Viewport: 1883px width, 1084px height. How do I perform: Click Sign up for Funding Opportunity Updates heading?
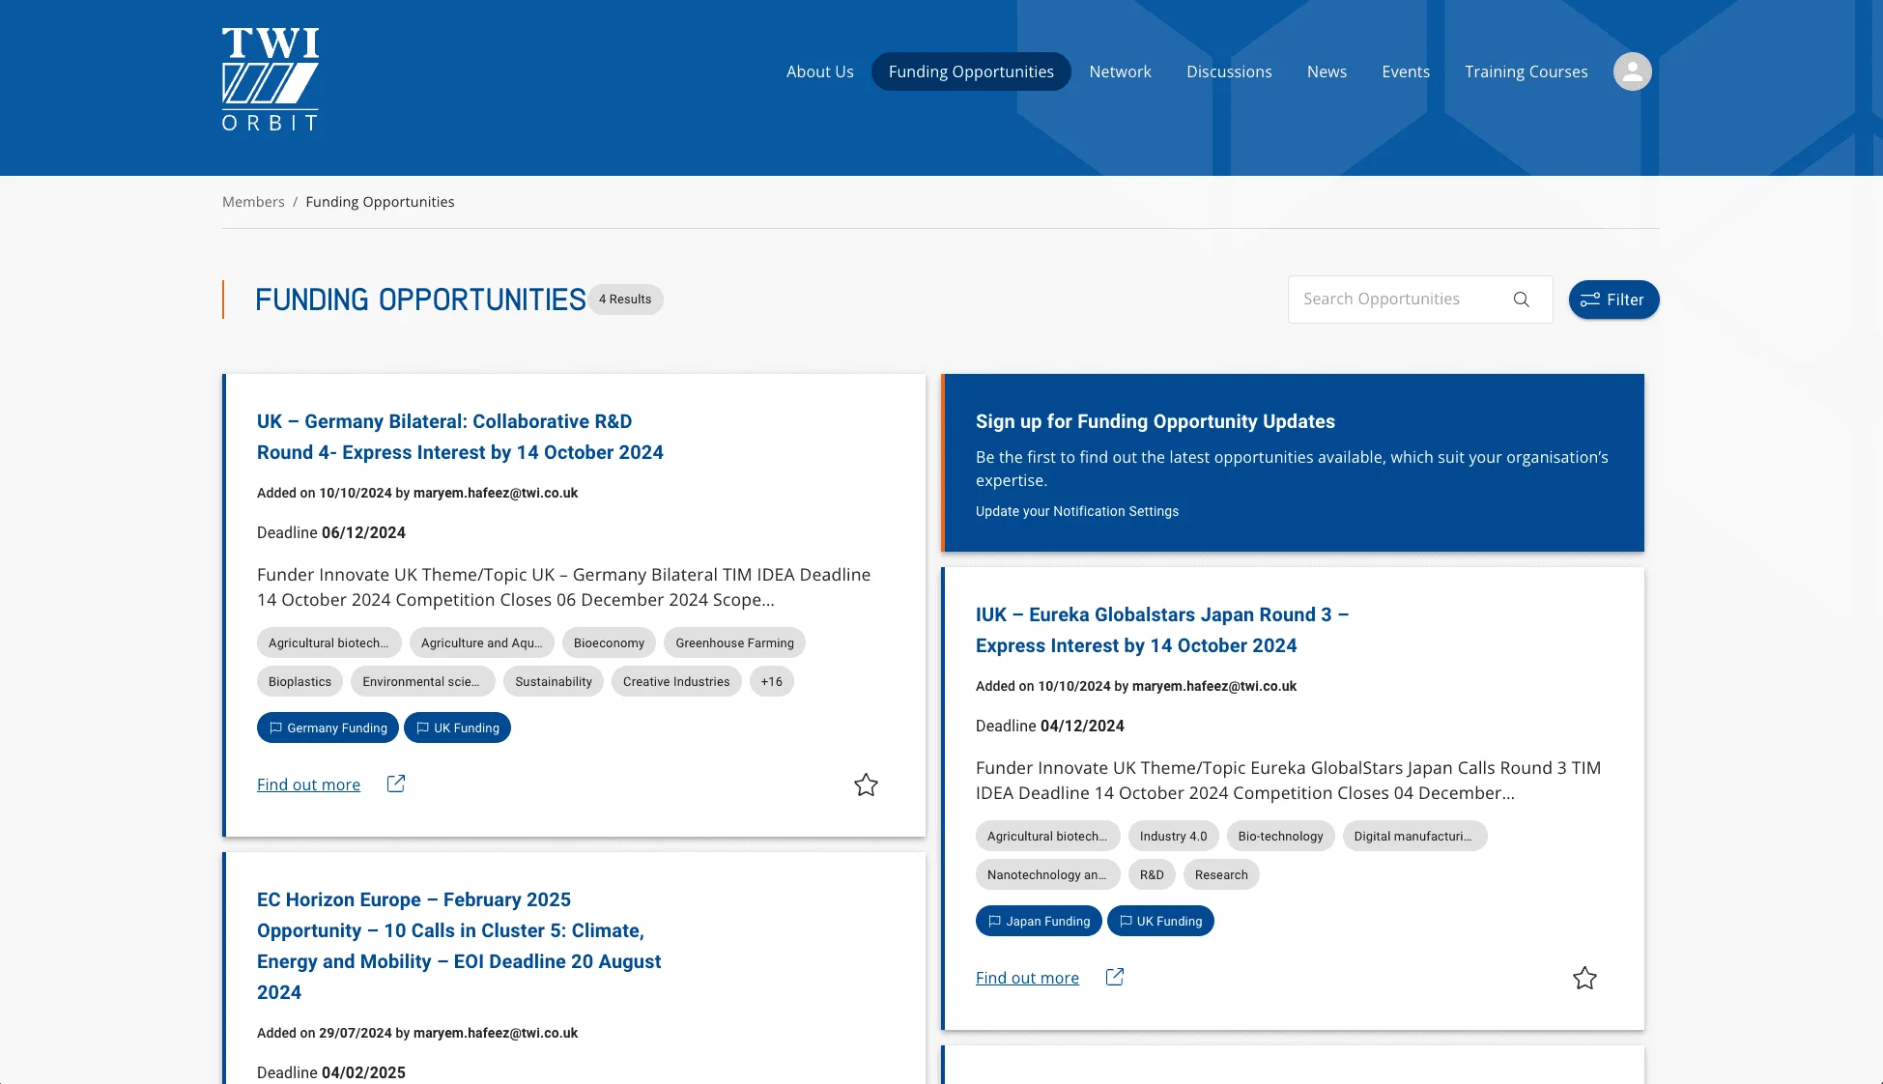coord(1155,421)
